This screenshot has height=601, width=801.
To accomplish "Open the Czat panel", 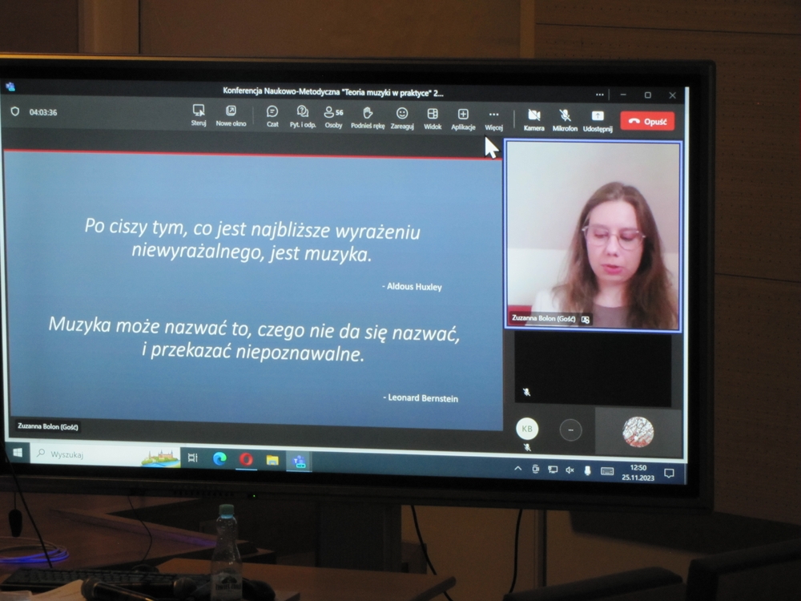I will pos(272,115).
